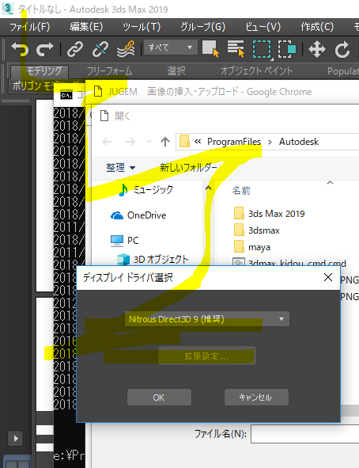Image resolution: width=359 pixels, height=468 pixels.
Task: Open recent locations dropdown in Open dialog
Action: [x=149, y=142]
